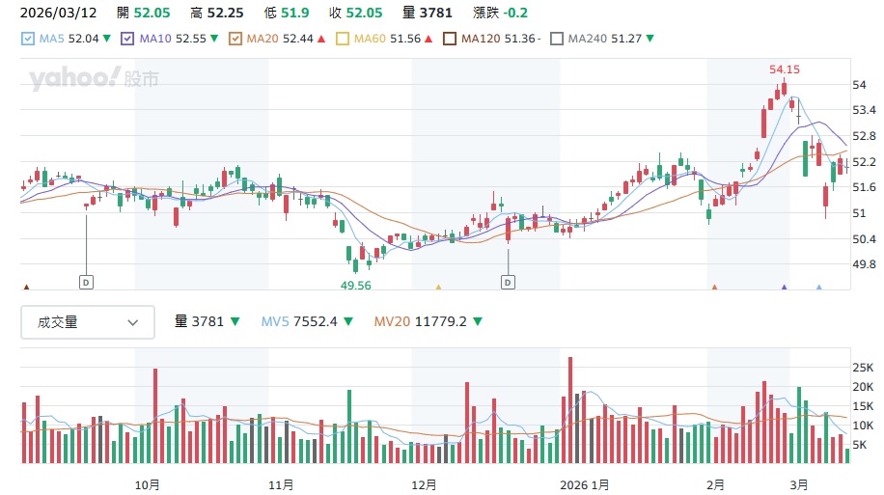Open the 成交量 indicator dropdown
Viewport: 884px width, 495px height.
[88, 322]
